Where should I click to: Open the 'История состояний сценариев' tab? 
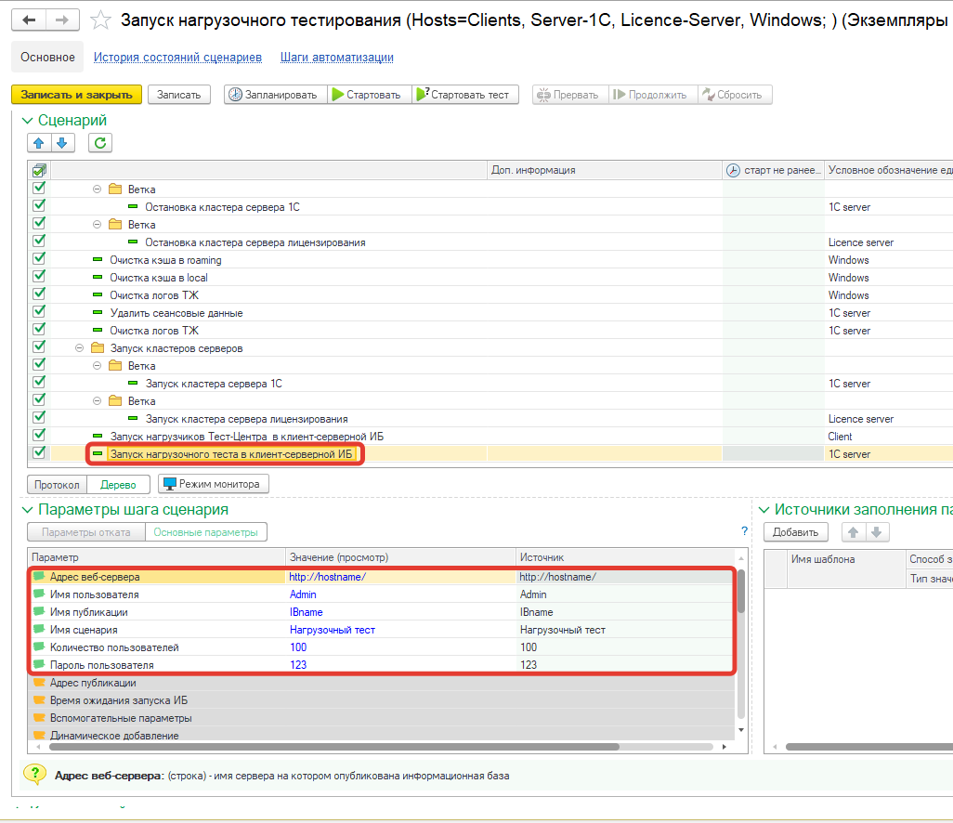[177, 58]
